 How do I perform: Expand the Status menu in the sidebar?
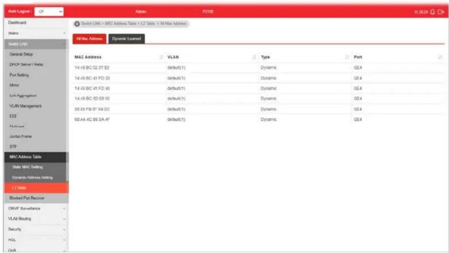point(36,33)
